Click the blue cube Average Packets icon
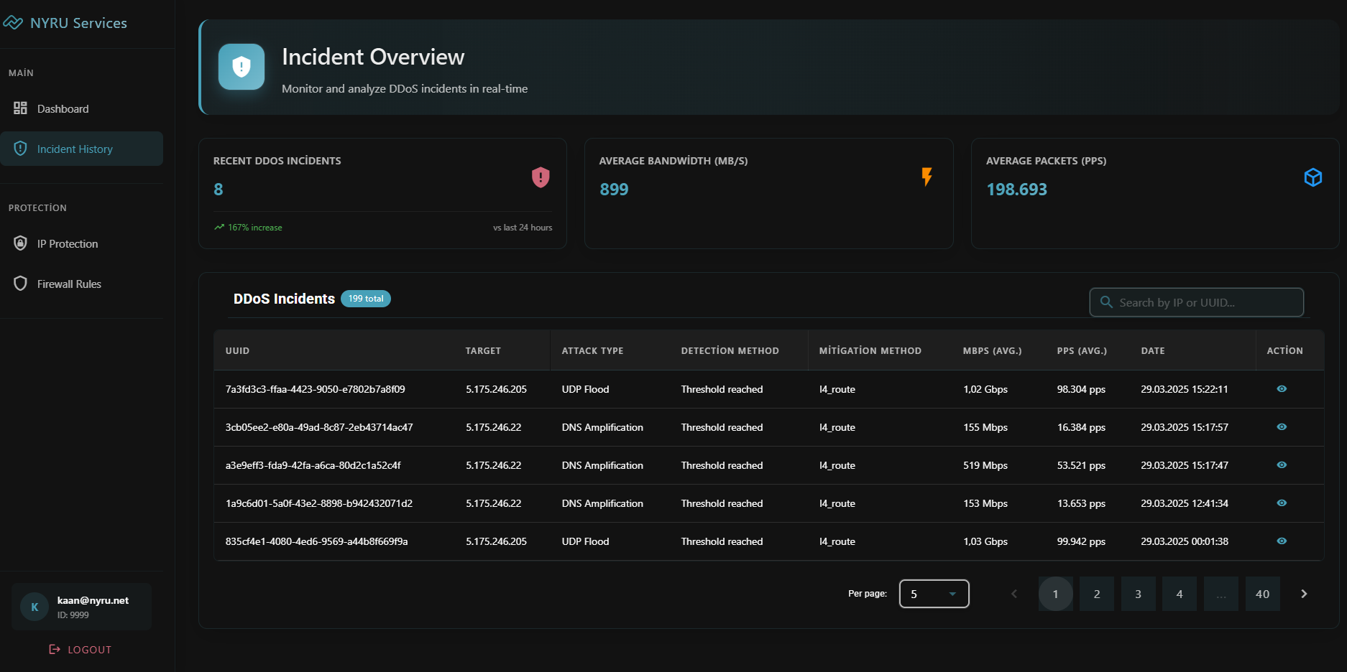 (x=1312, y=177)
